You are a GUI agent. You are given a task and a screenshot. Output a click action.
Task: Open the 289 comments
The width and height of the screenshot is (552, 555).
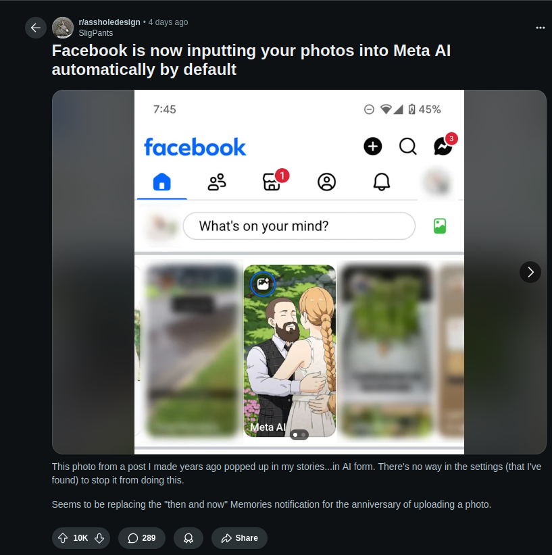(x=142, y=538)
